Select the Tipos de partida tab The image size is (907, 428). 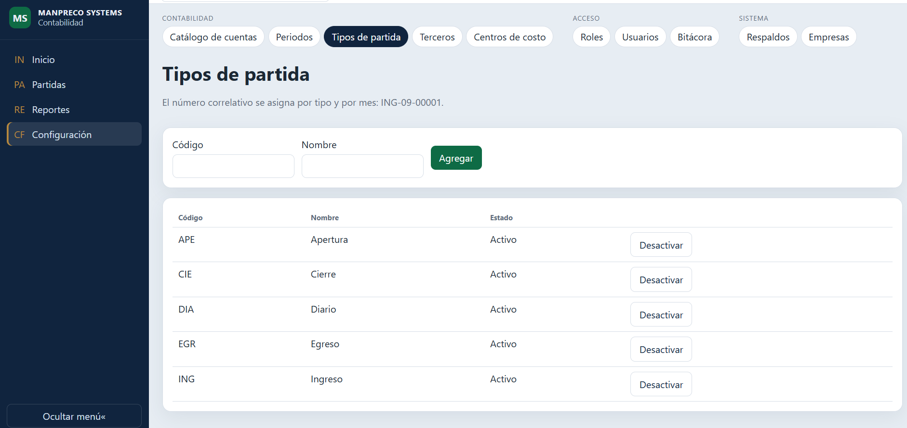coord(366,37)
